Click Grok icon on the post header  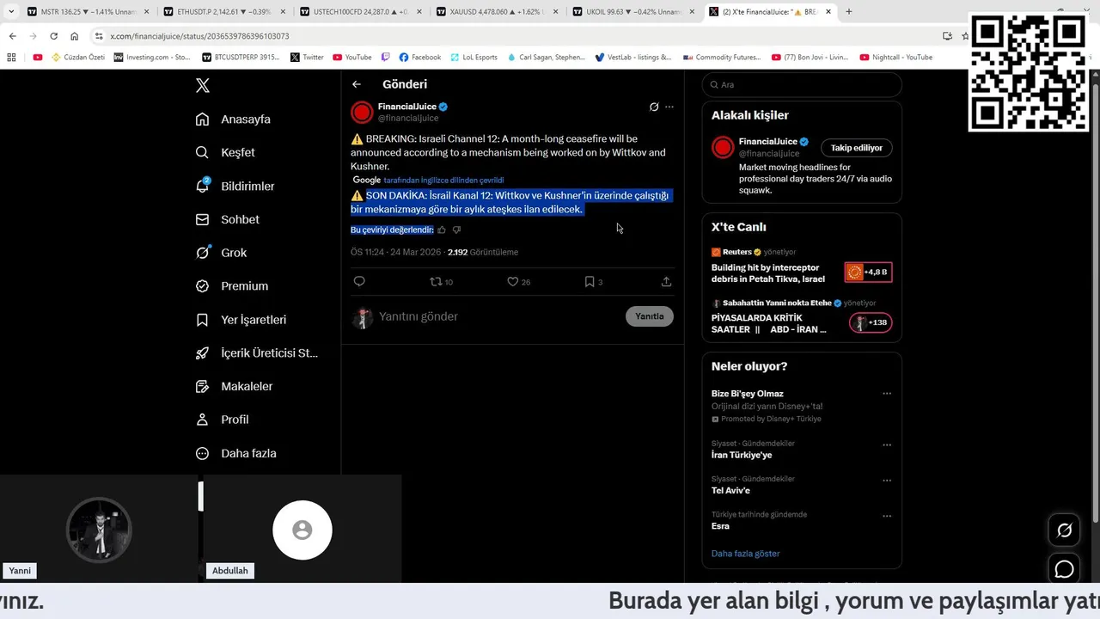654,107
